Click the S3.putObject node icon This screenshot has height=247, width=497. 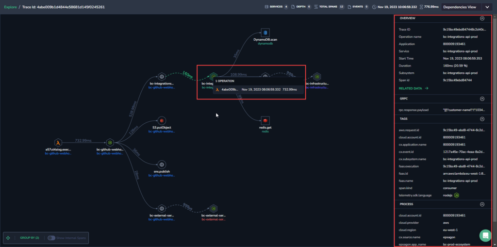162,120
